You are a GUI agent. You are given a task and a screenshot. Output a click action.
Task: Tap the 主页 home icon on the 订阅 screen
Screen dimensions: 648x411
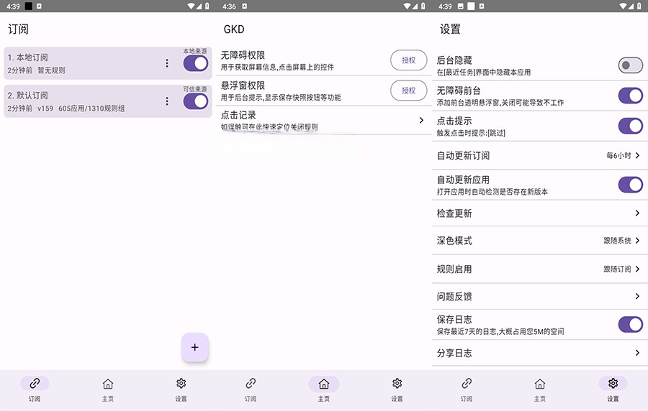pyautogui.click(x=108, y=384)
